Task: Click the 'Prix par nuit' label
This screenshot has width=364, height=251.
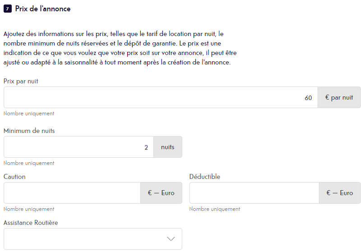Action: pos(21,81)
